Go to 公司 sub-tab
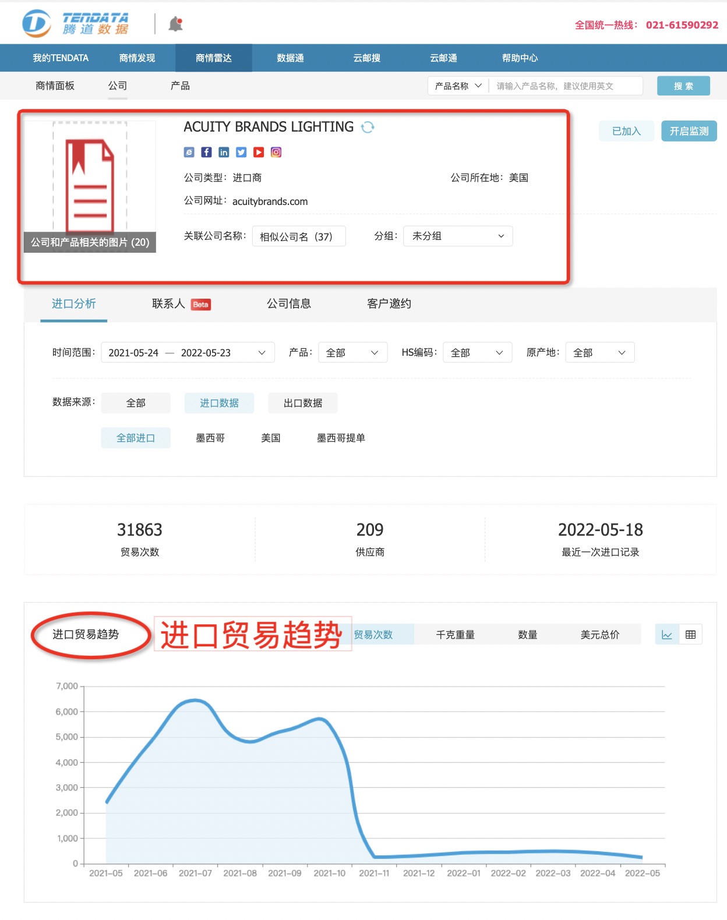This screenshot has height=920, width=727. pyautogui.click(x=118, y=86)
